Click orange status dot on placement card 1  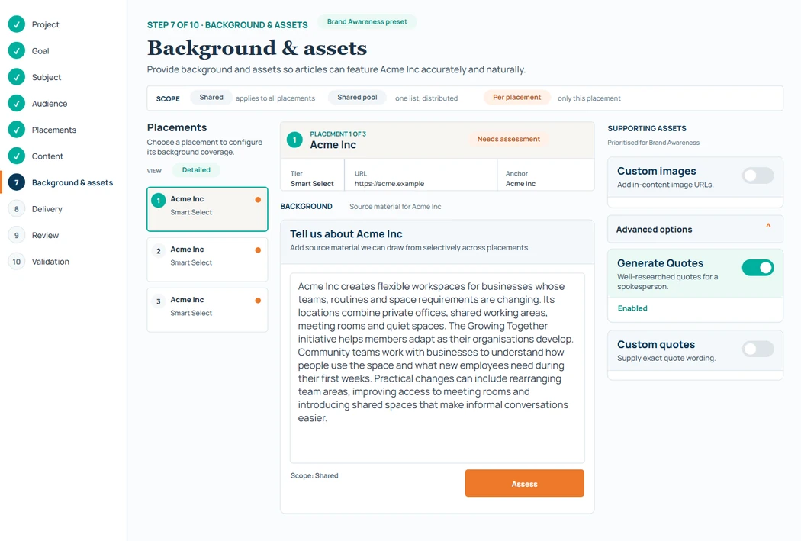coord(258,200)
